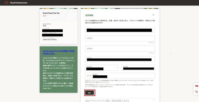This screenshot has width=199, height=102.
Task: Click the Japan East (Tokyo) home region text
Action: tap(50, 40)
